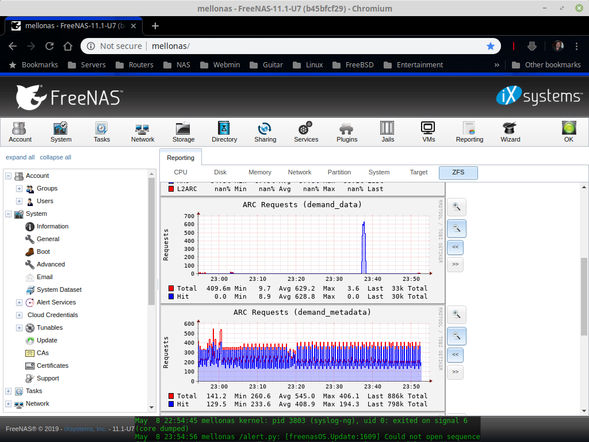Open a new browser tab
This screenshot has height=442, width=589.
click(155, 26)
